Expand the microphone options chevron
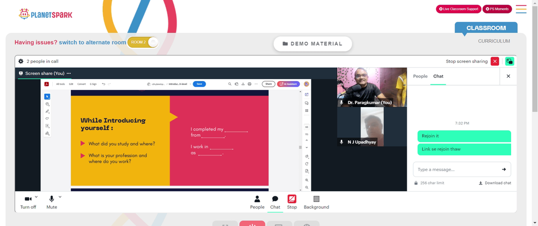This screenshot has height=226, width=538. 60,197
